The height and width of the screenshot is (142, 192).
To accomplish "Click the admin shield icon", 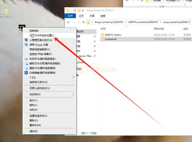I will [26, 40].
